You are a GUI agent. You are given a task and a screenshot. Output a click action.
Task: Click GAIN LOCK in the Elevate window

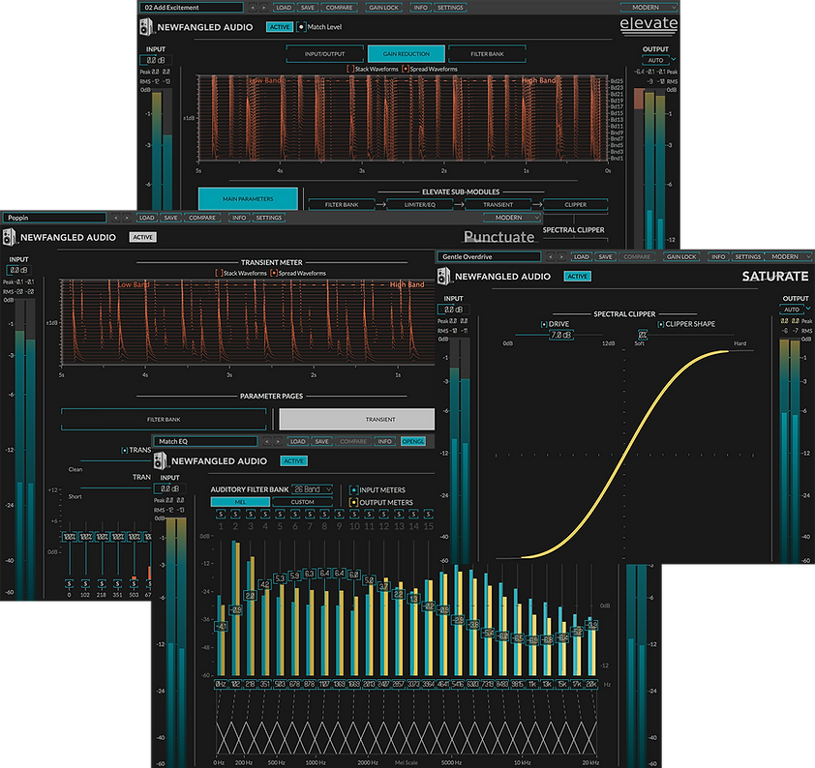(x=383, y=8)
